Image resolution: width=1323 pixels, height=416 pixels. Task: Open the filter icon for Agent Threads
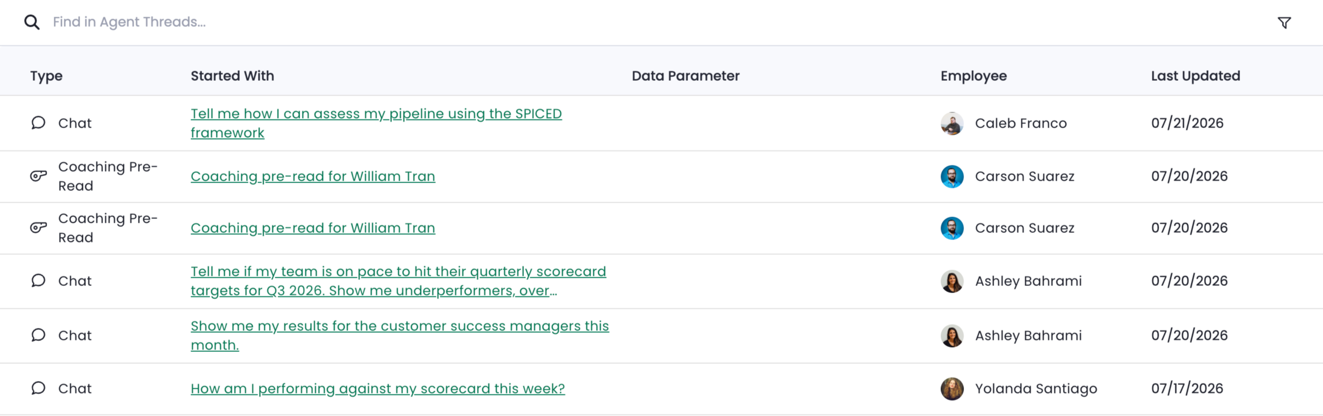click(x=1284, y=22)
